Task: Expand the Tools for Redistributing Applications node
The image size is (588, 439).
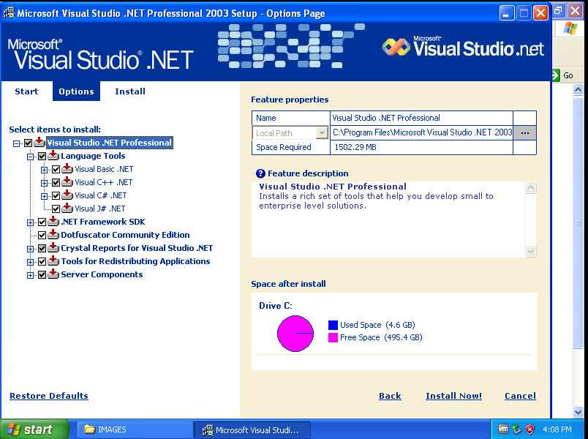Action: click(x=31, y=261)
